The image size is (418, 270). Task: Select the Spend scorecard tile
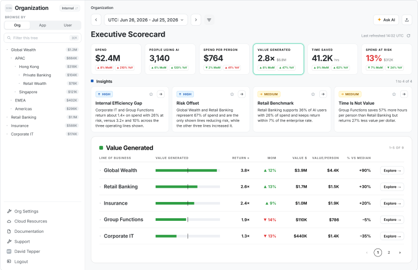tap(116, 59)
